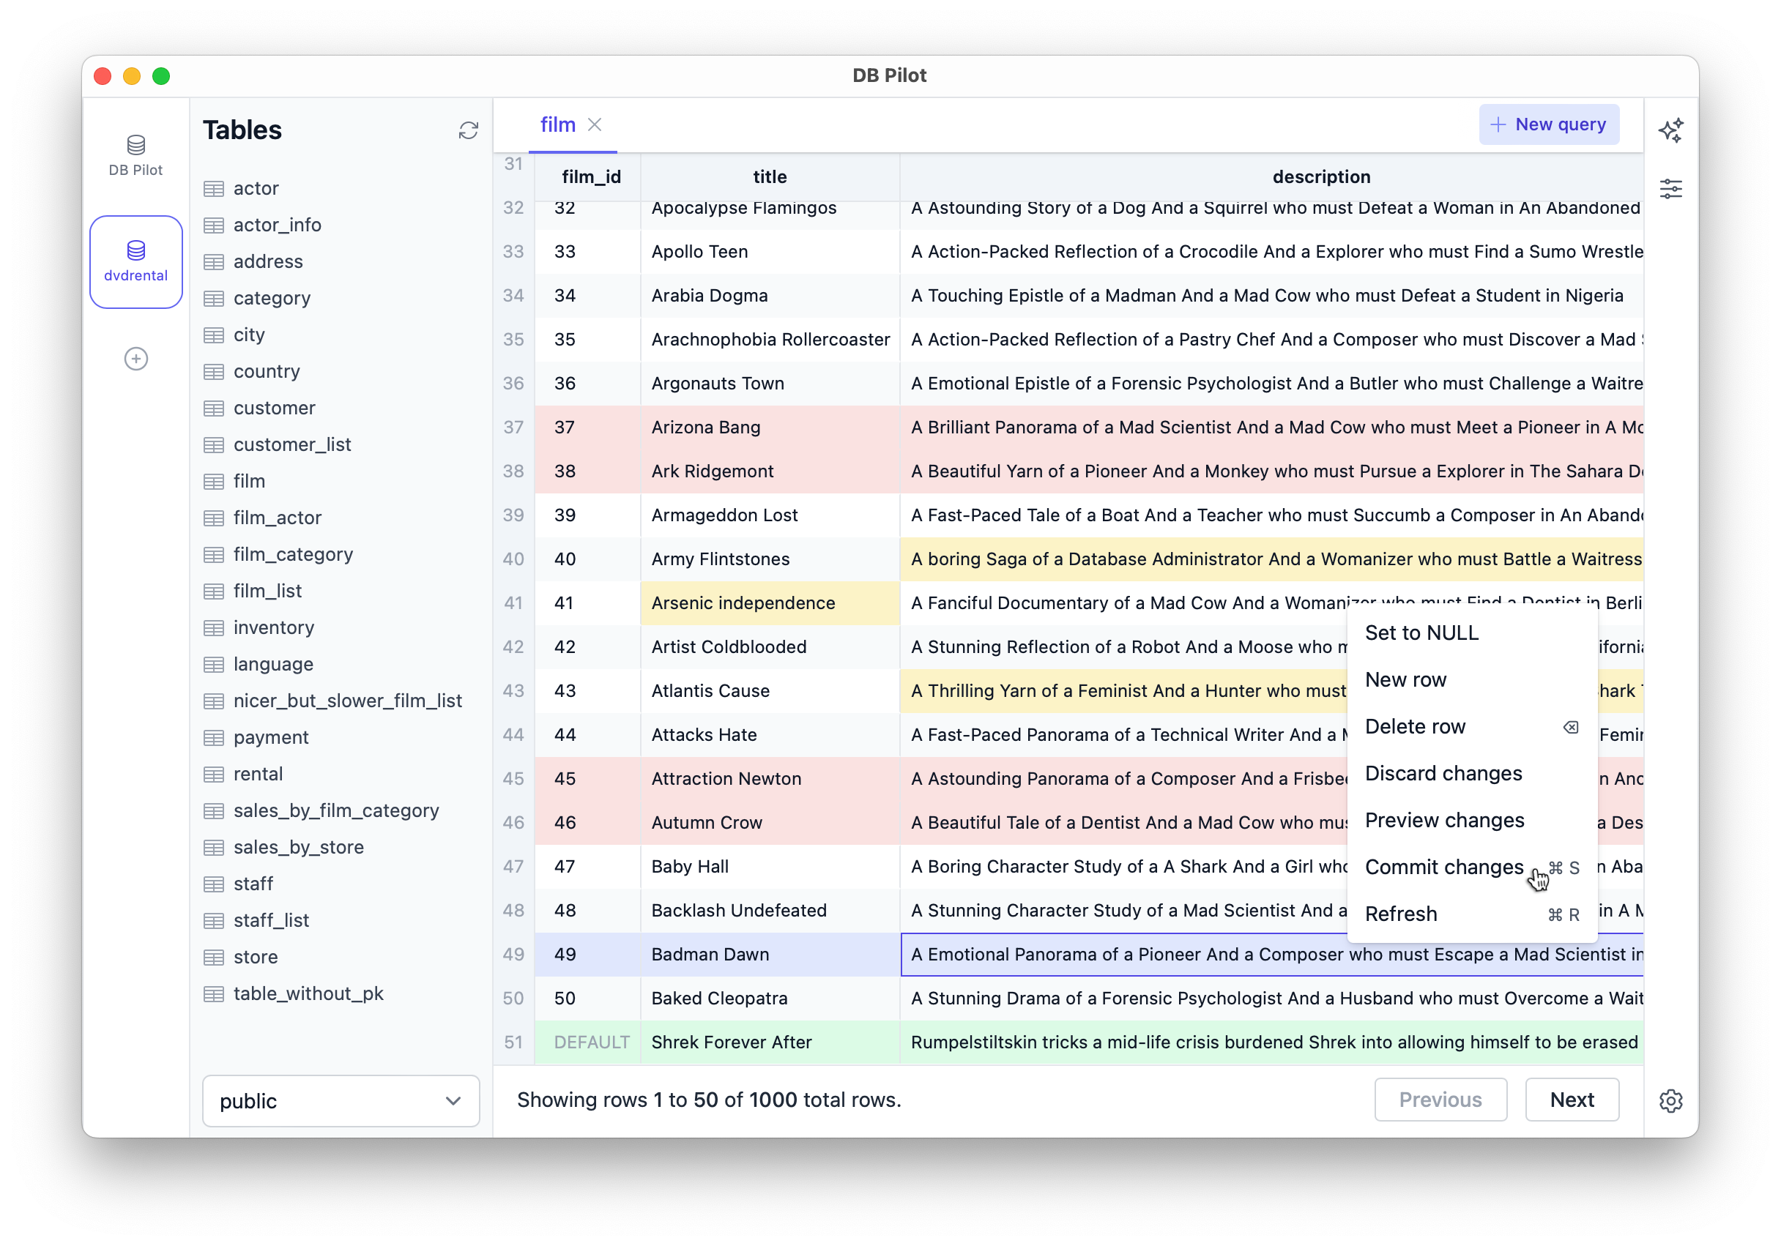The image size is (1781, 1246).
Task: Select 'Delete row' from context menu
Action: click(1414, 726)
